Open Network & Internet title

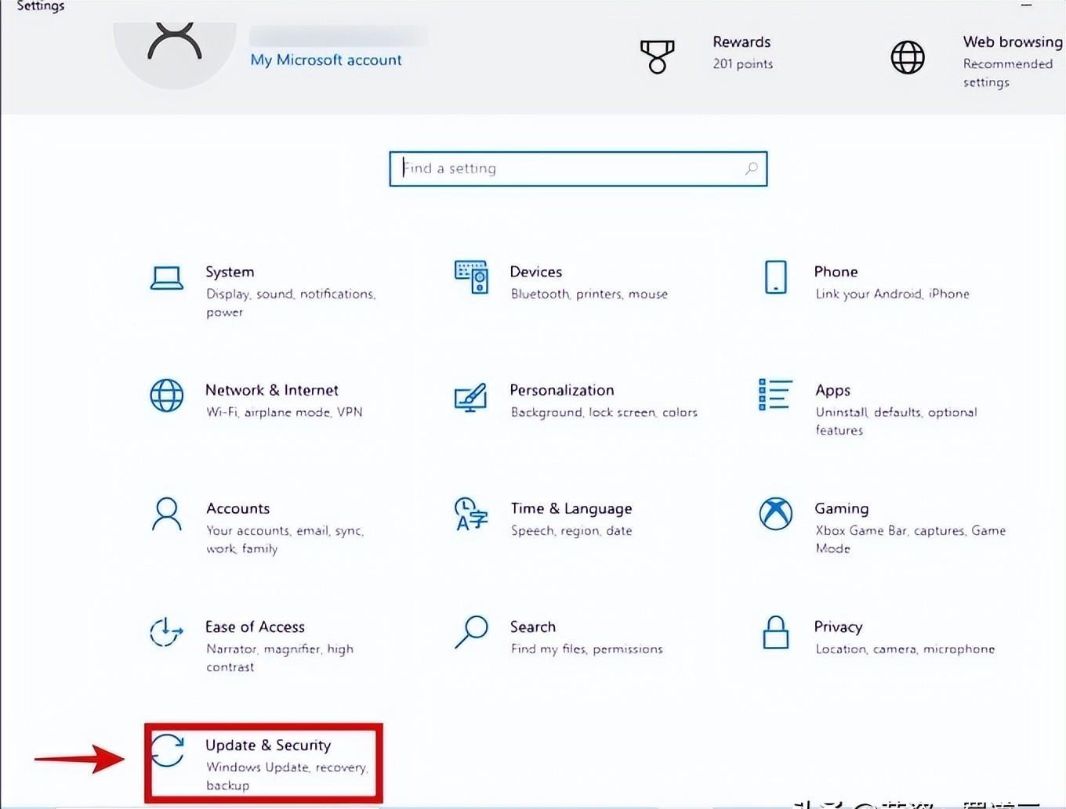pos(271,390)
